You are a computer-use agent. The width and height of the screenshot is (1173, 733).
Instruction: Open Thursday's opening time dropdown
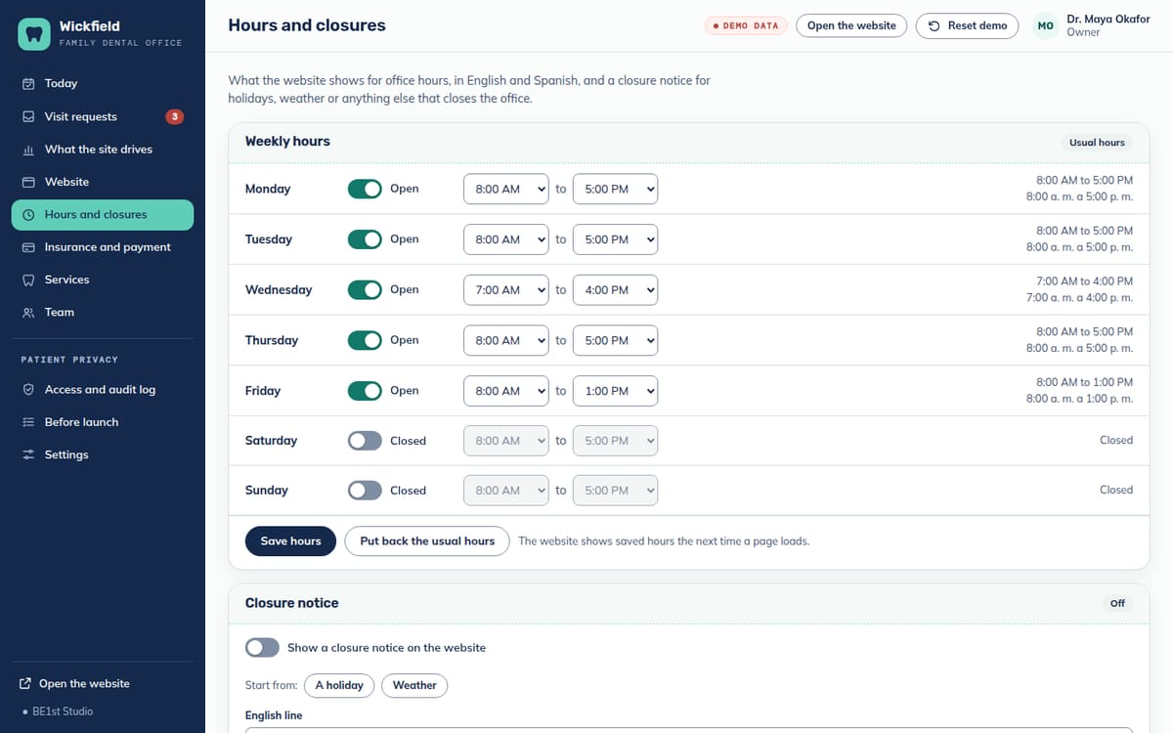click(506, 340)
